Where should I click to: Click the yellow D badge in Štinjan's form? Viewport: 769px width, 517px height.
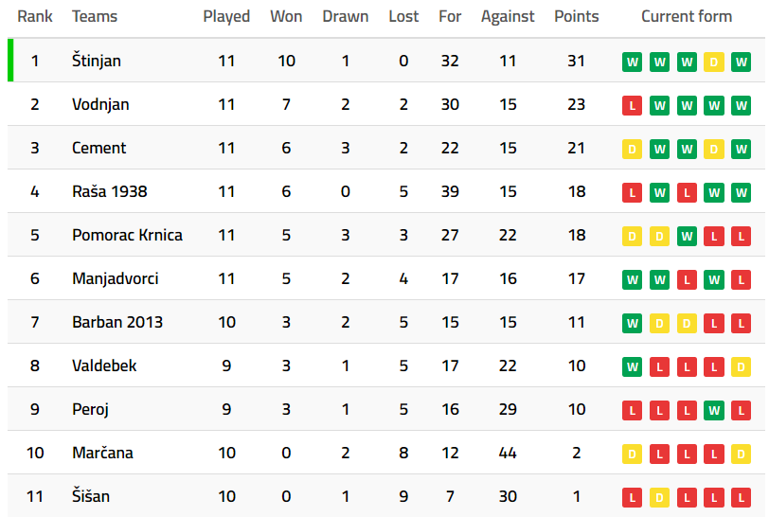click(714, 62)
